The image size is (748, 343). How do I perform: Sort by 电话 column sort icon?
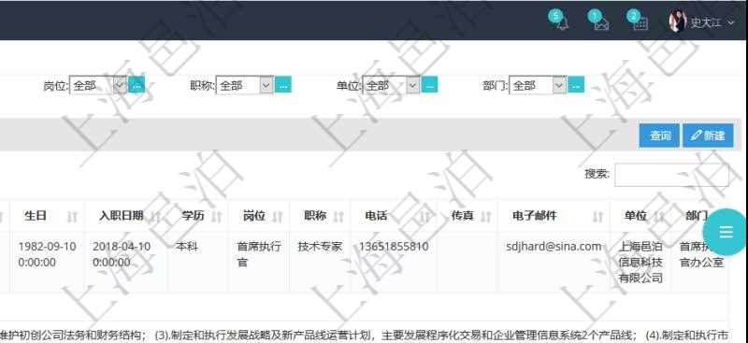pos(424,217)
